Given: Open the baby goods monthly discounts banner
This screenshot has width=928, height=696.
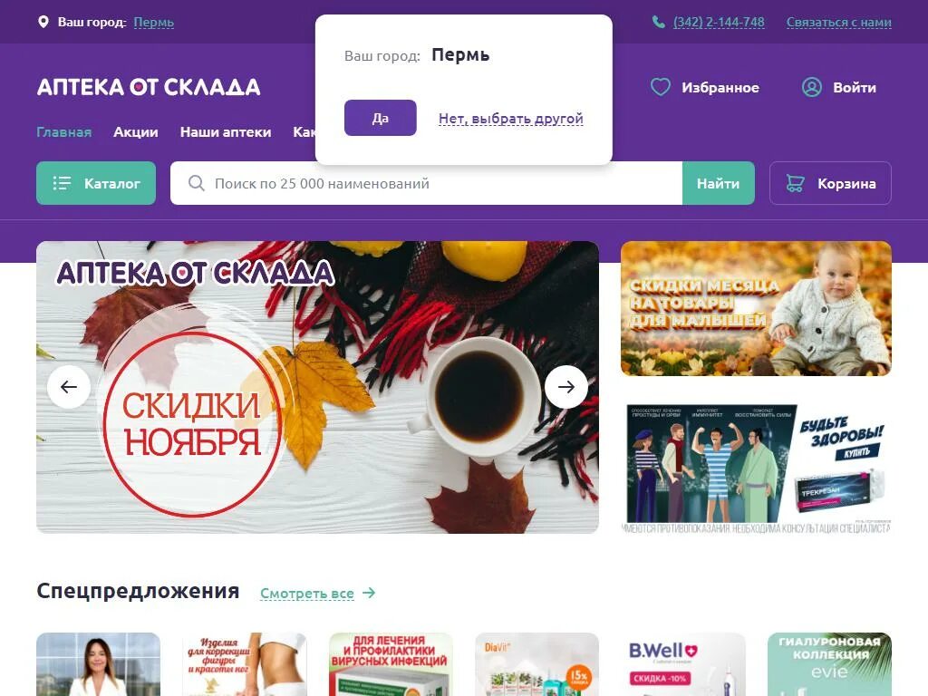Looking at the screenshot, I should click(x=756, y=308).
